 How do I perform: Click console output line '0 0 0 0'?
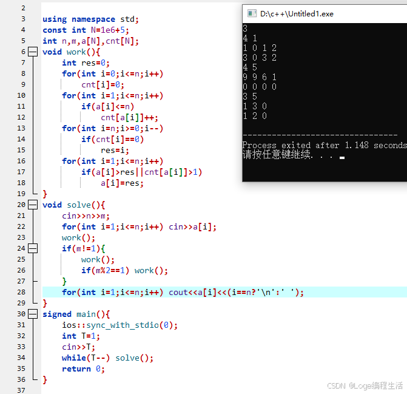(260, 86)
